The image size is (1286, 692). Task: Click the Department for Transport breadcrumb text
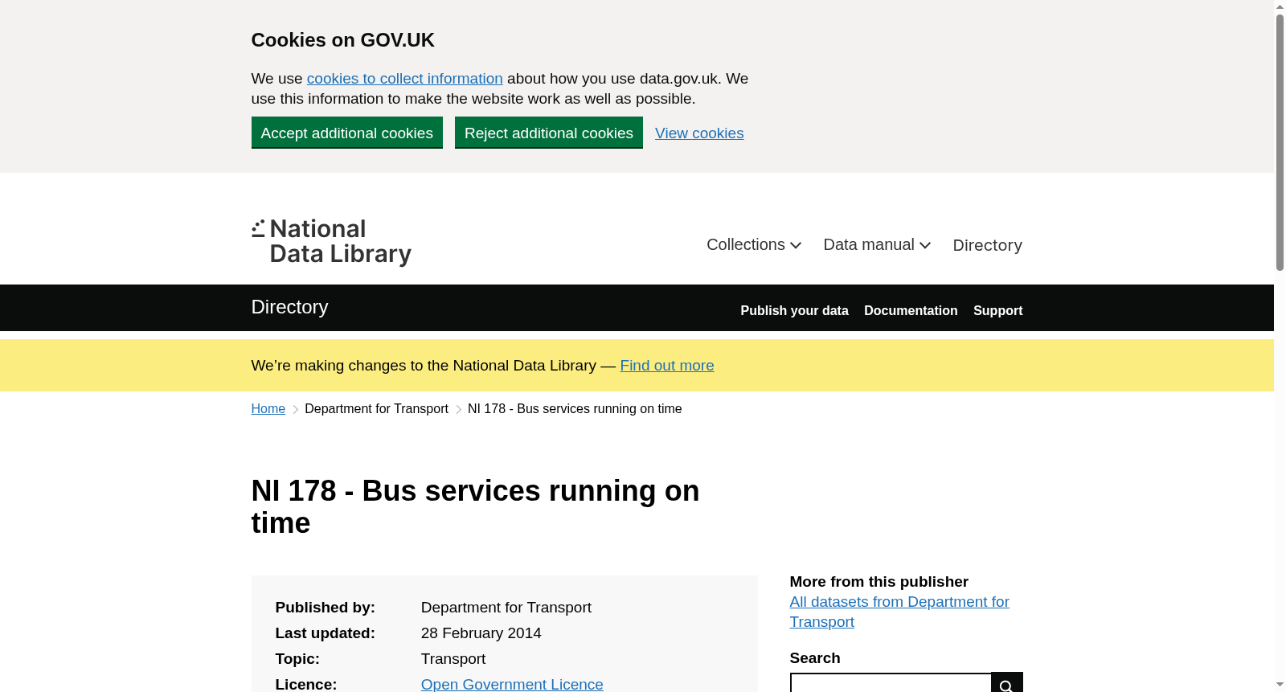pos(376,409)
